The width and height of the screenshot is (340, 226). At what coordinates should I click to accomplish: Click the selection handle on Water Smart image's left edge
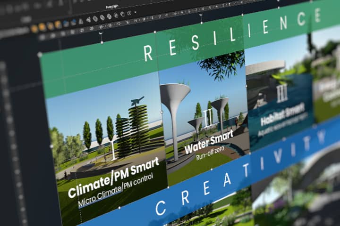162,112
